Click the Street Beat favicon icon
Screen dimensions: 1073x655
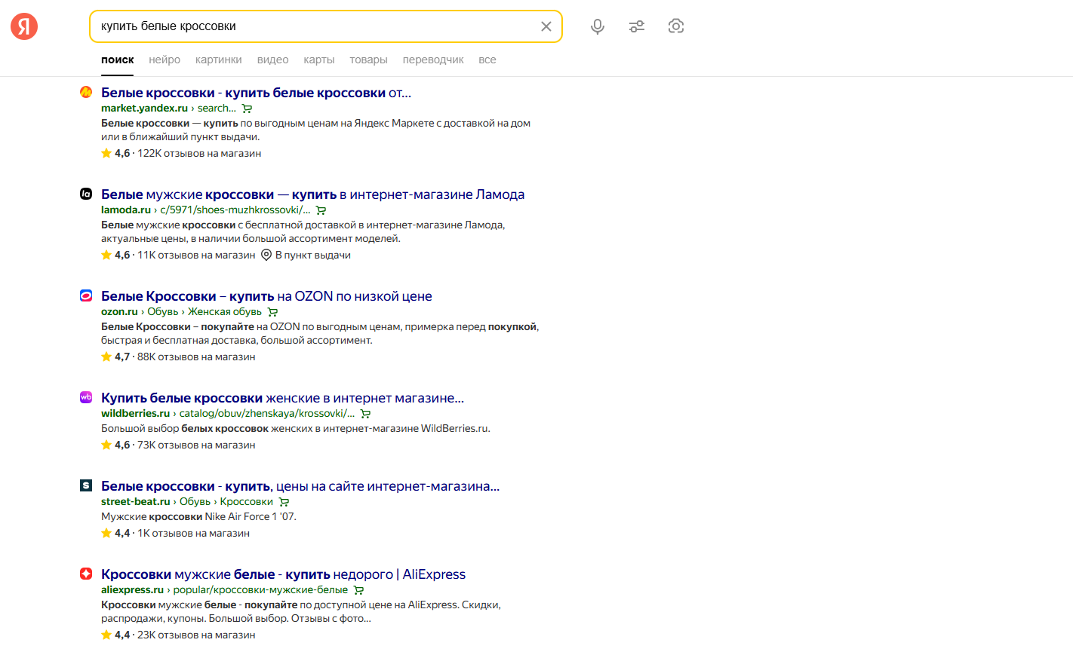86,485
